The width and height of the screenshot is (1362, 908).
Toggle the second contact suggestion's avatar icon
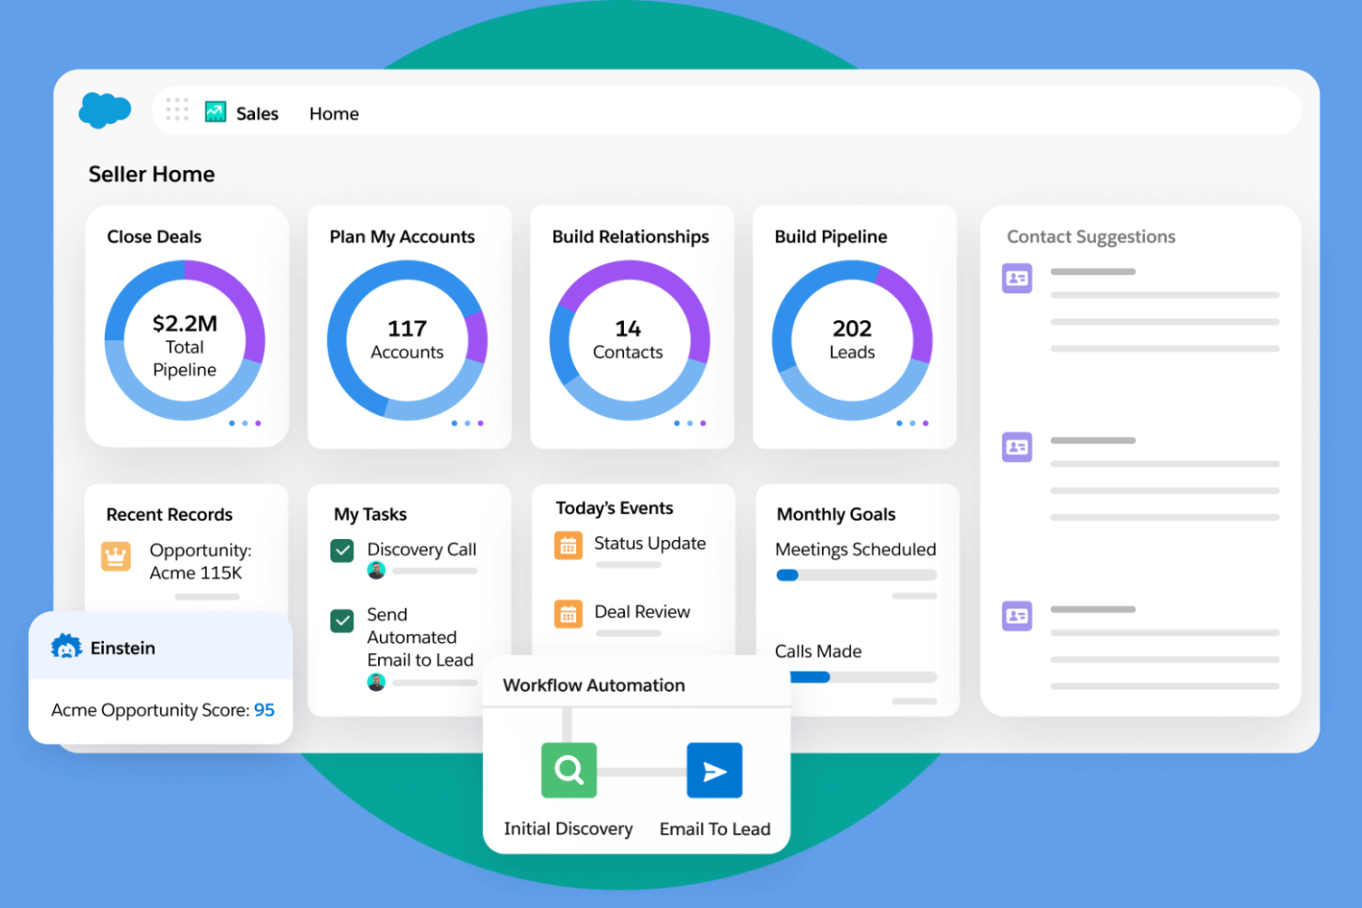pyautogui.click(x=1017, y=447)
